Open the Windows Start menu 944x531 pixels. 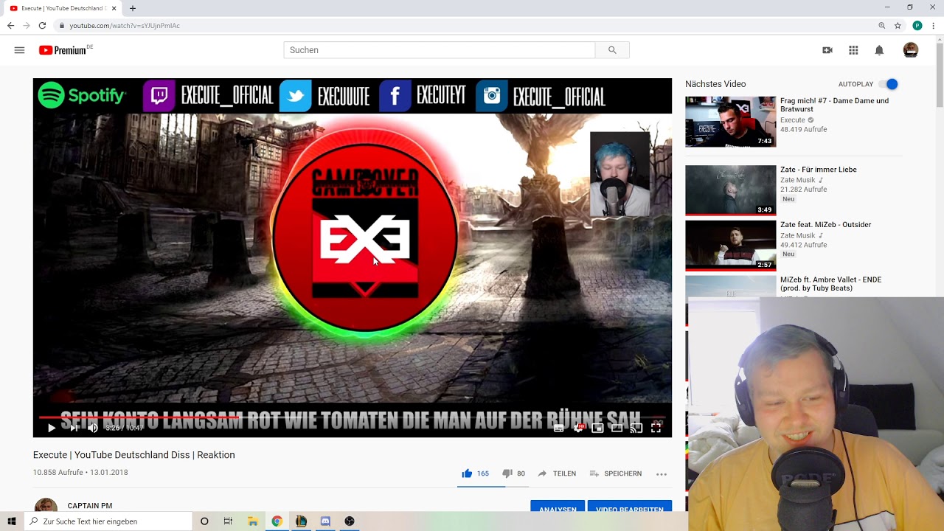11,521
